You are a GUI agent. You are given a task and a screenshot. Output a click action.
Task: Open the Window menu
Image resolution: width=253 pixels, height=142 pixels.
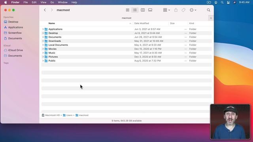click(62, 2)
